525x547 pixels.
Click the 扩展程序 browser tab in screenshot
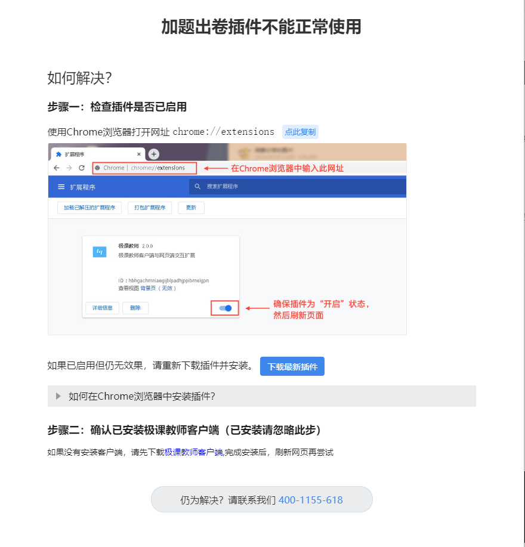click(98, 154)
